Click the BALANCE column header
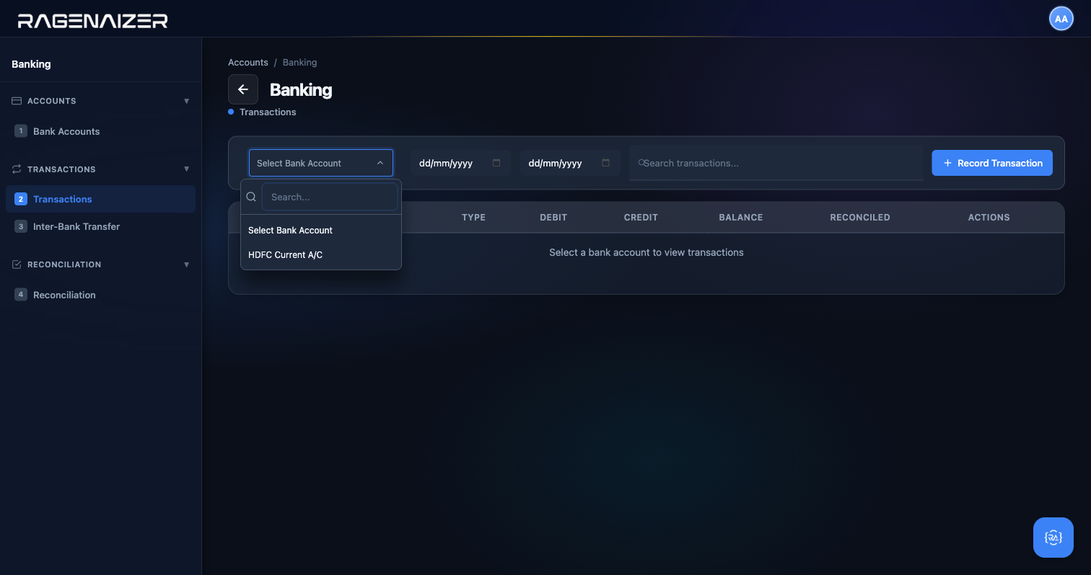 point(740,217)
